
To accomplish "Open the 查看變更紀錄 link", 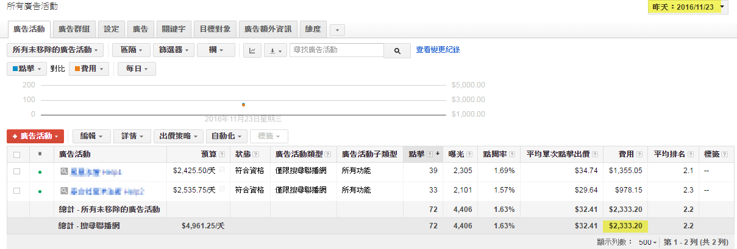I will coord(438,50).
